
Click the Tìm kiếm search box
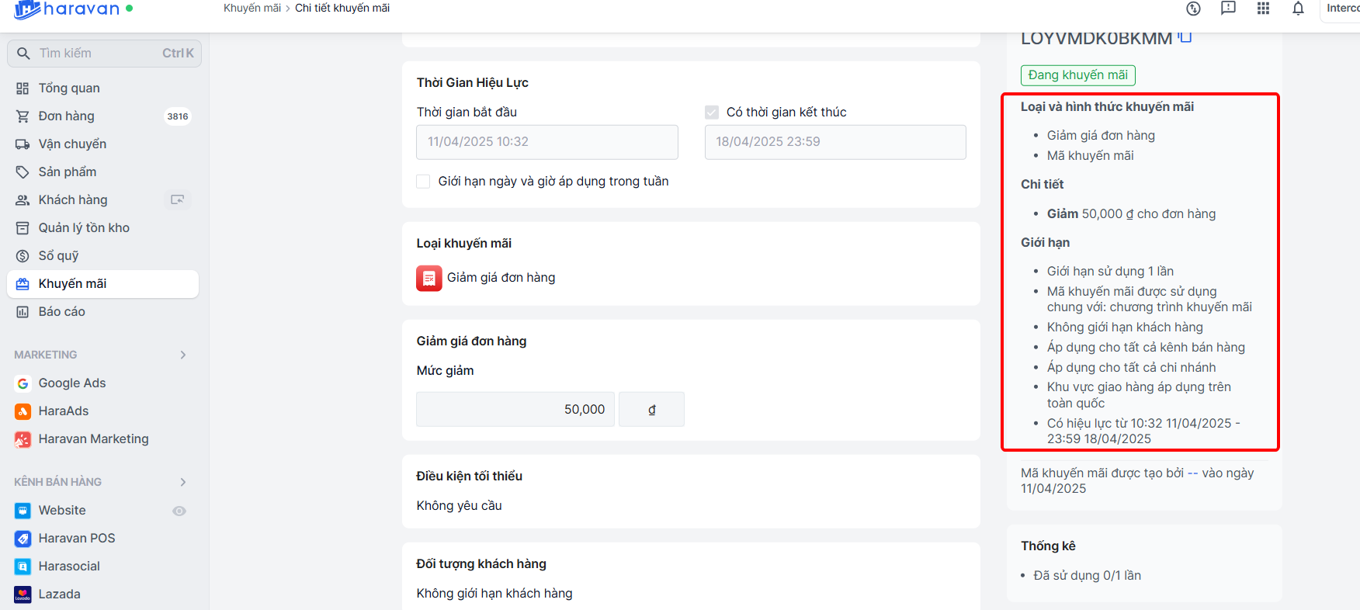point(104,53)
